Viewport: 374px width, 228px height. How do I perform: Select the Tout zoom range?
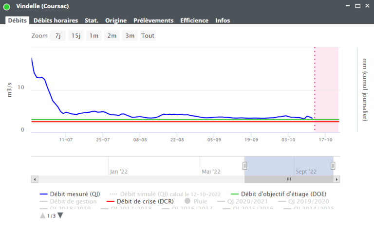point(148,36)
